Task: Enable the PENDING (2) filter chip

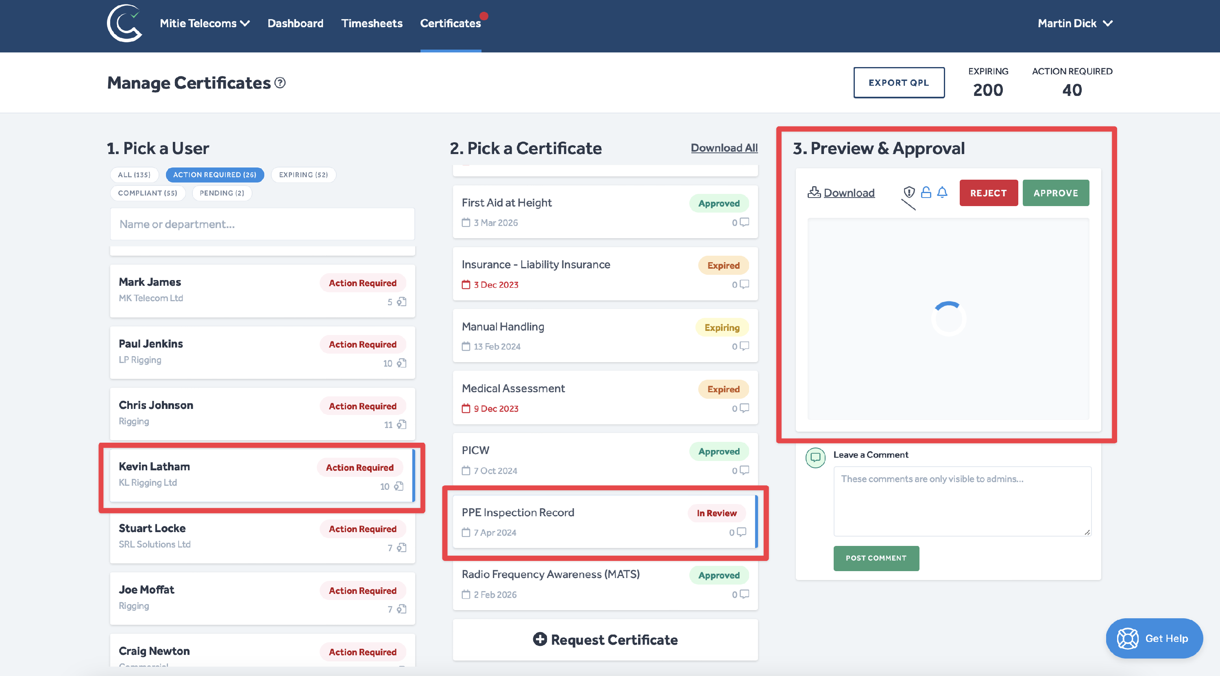Action: [222, 193]
